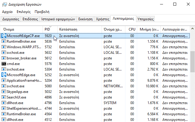
Task: Click the MicrosoftEdgeCP.exe process icon
Action: click(4, 36)
